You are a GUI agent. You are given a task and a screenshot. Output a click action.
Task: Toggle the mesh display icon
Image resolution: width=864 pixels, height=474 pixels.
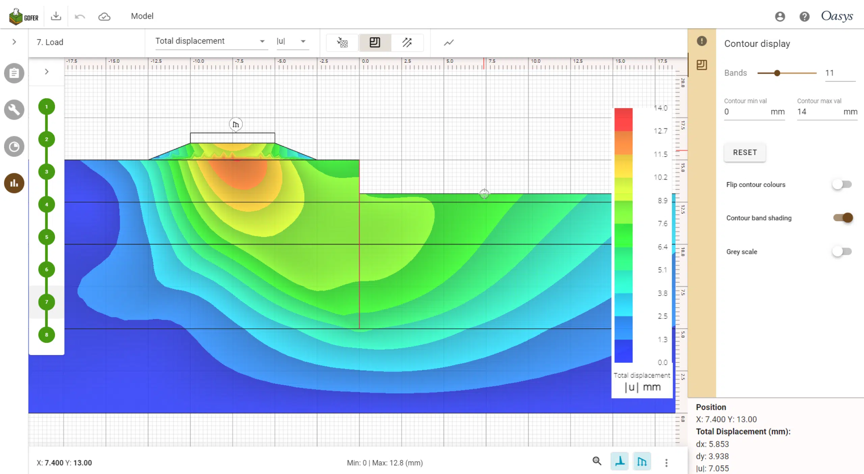(342, 42)
